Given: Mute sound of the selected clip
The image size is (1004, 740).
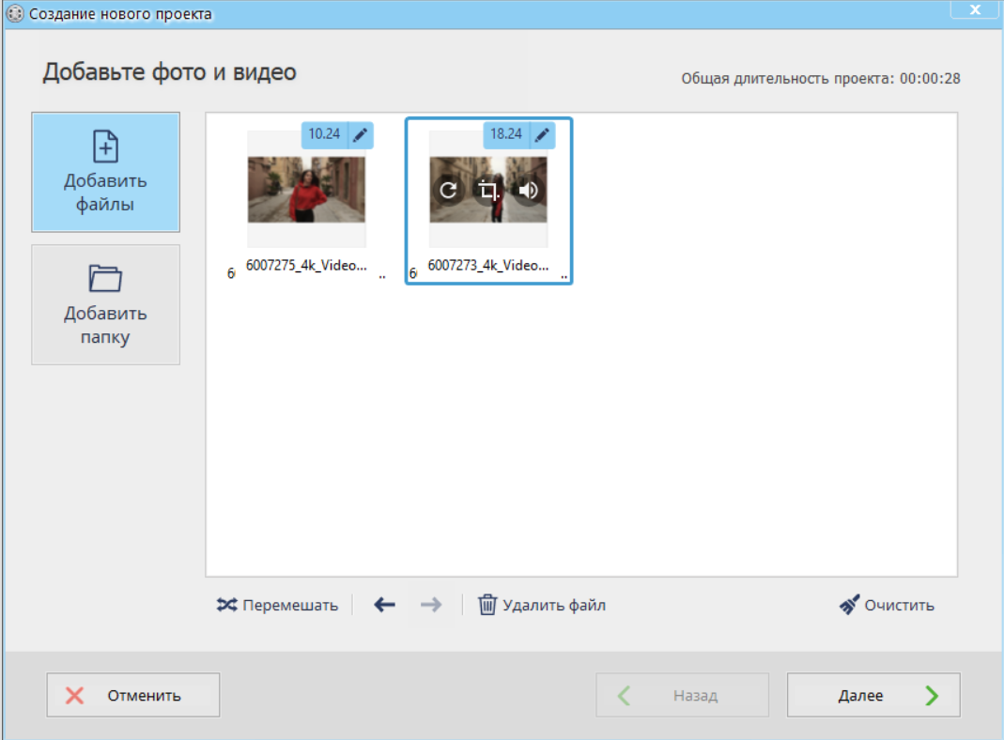Looking at the screenshot, I should pyautogui.click(x=529, y=191).
